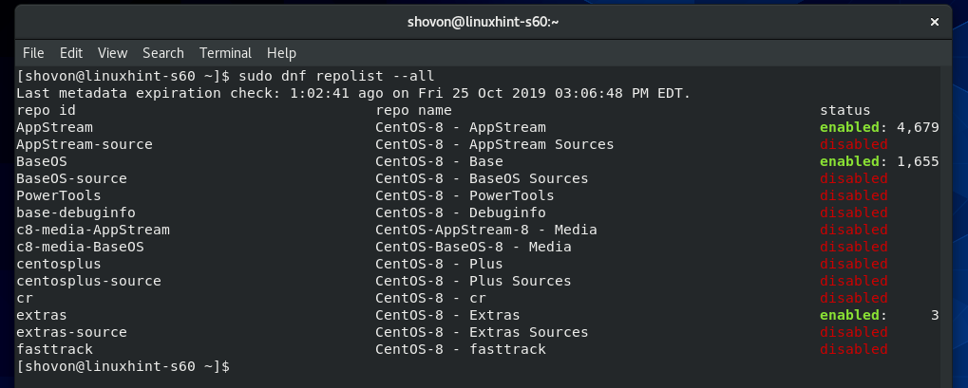Viewport: 968px width, 388px height.
Task: Click the "status" column header
Action: (x=845, y=110)
